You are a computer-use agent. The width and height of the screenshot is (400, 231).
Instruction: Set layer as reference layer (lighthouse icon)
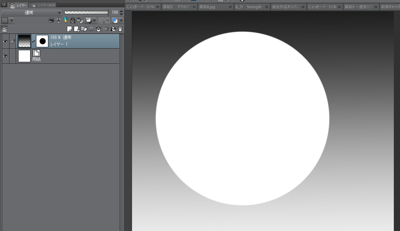click(x=58, y=21)
